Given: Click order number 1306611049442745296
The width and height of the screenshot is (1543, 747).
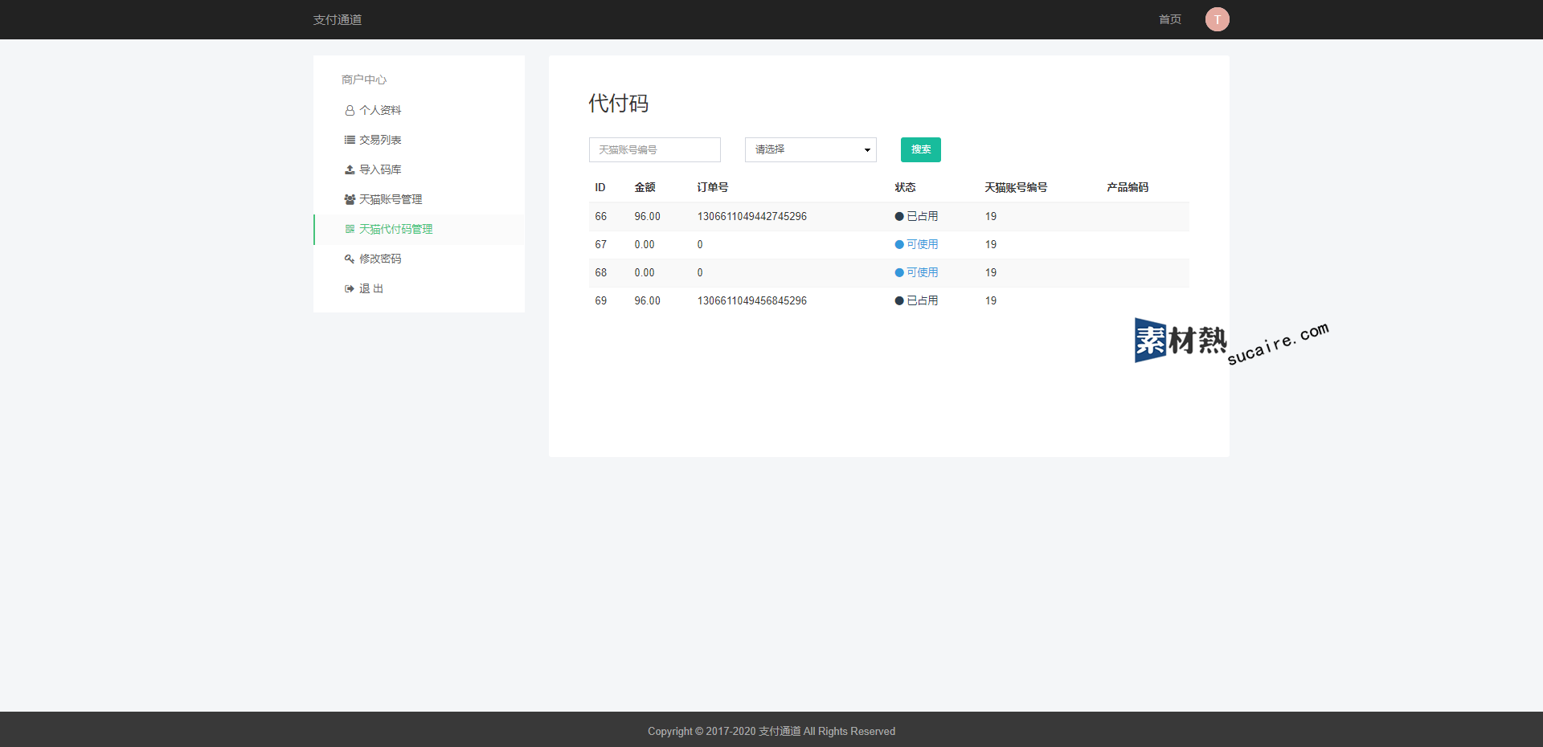Looking at the screenshot, I should tap(751, 216).
